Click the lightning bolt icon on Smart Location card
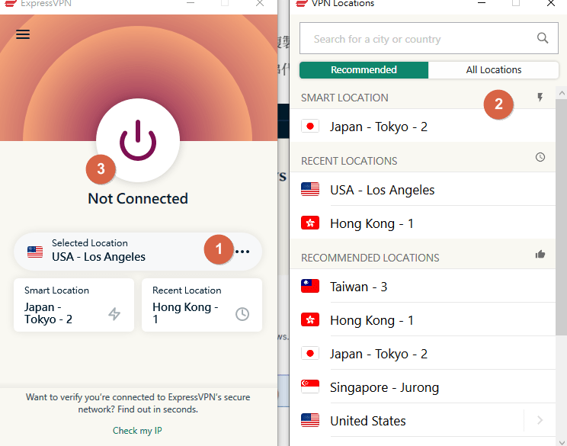 click(x=114, y=313)
